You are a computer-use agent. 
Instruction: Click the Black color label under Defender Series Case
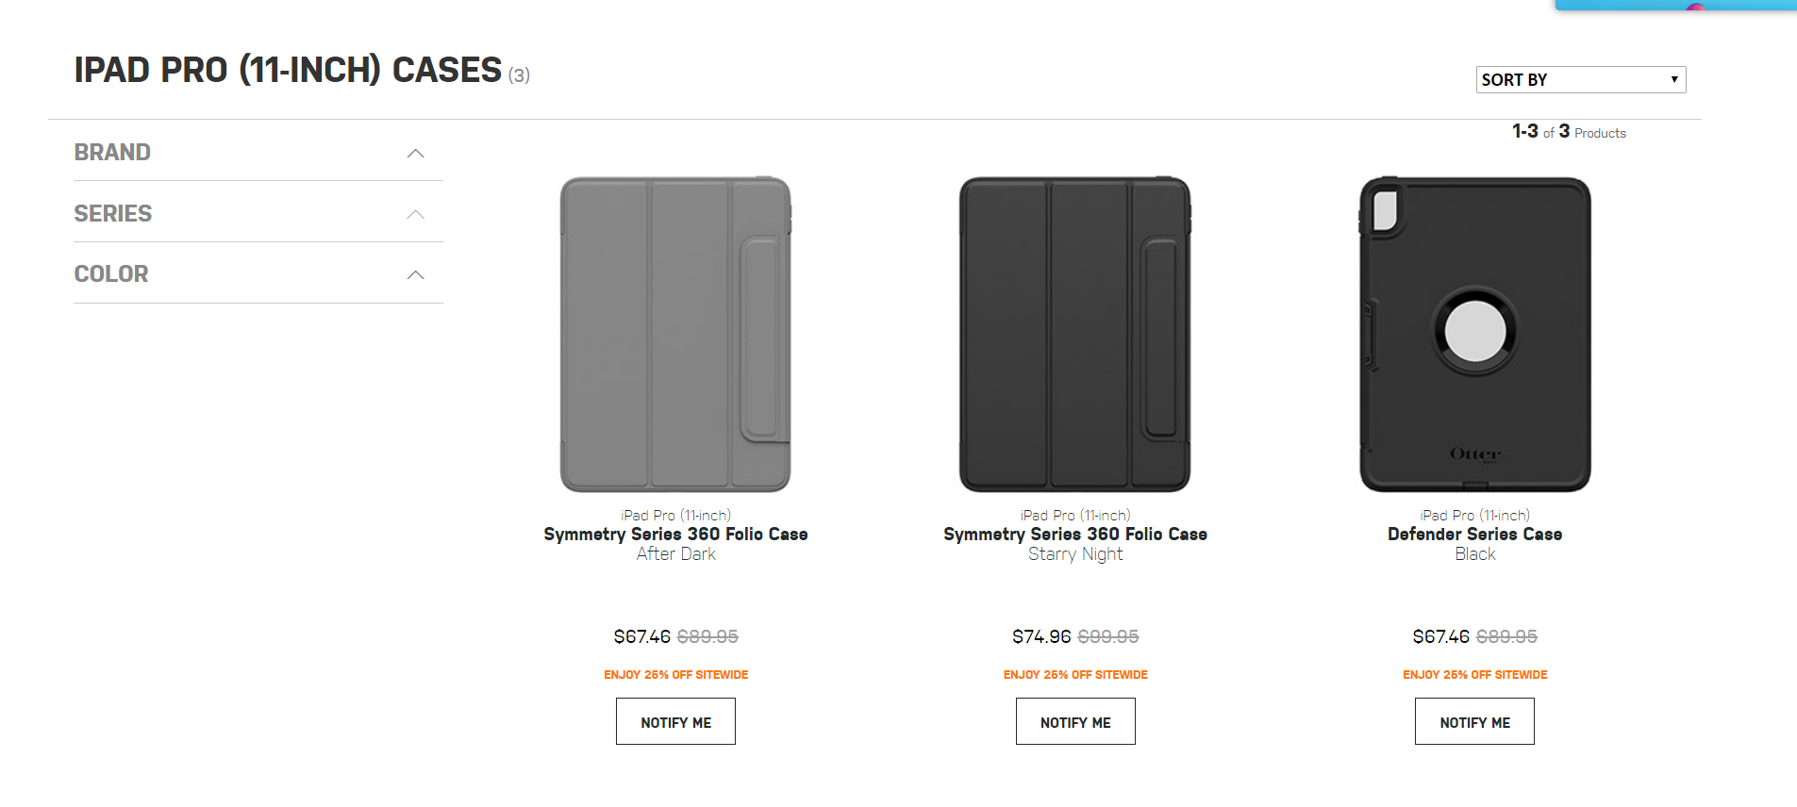click(x=1474, y=554)
